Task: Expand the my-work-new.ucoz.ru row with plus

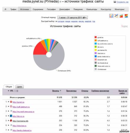Action: (8, 111)
